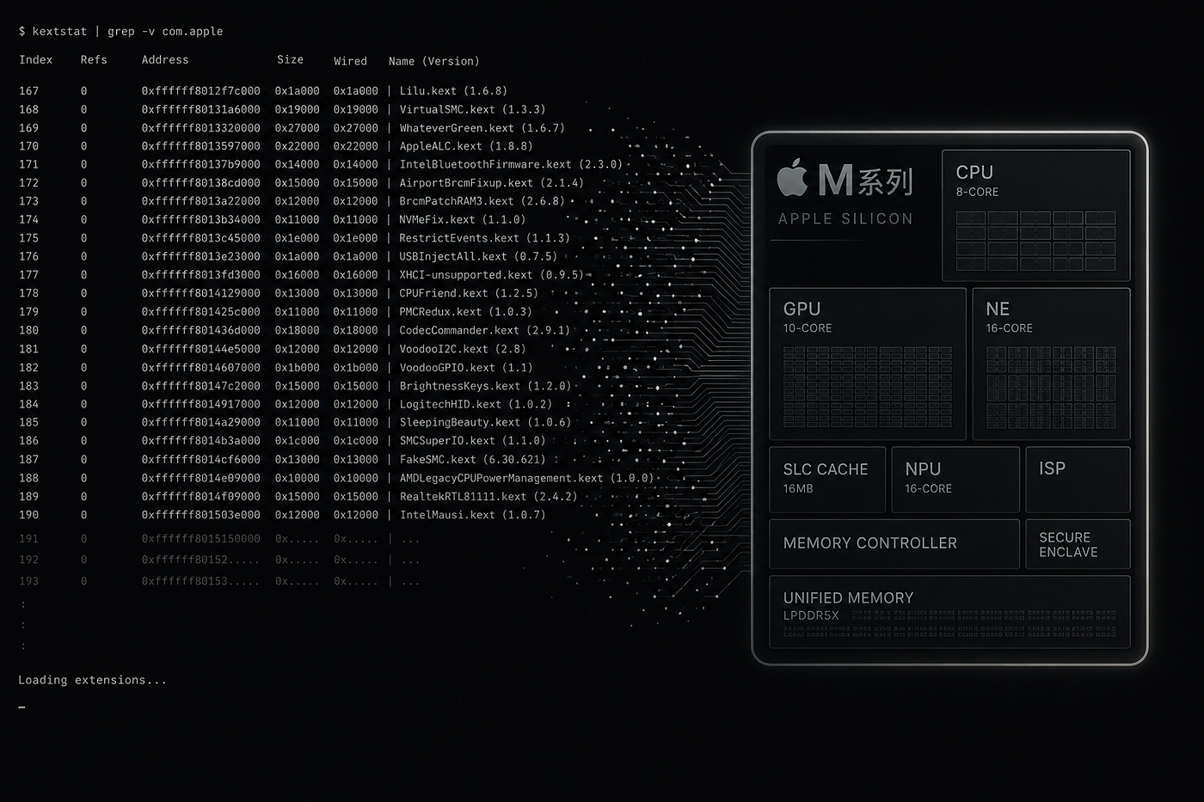
Task: Select the SECURE ENCLAVE block
Action: click(1078, 543)
